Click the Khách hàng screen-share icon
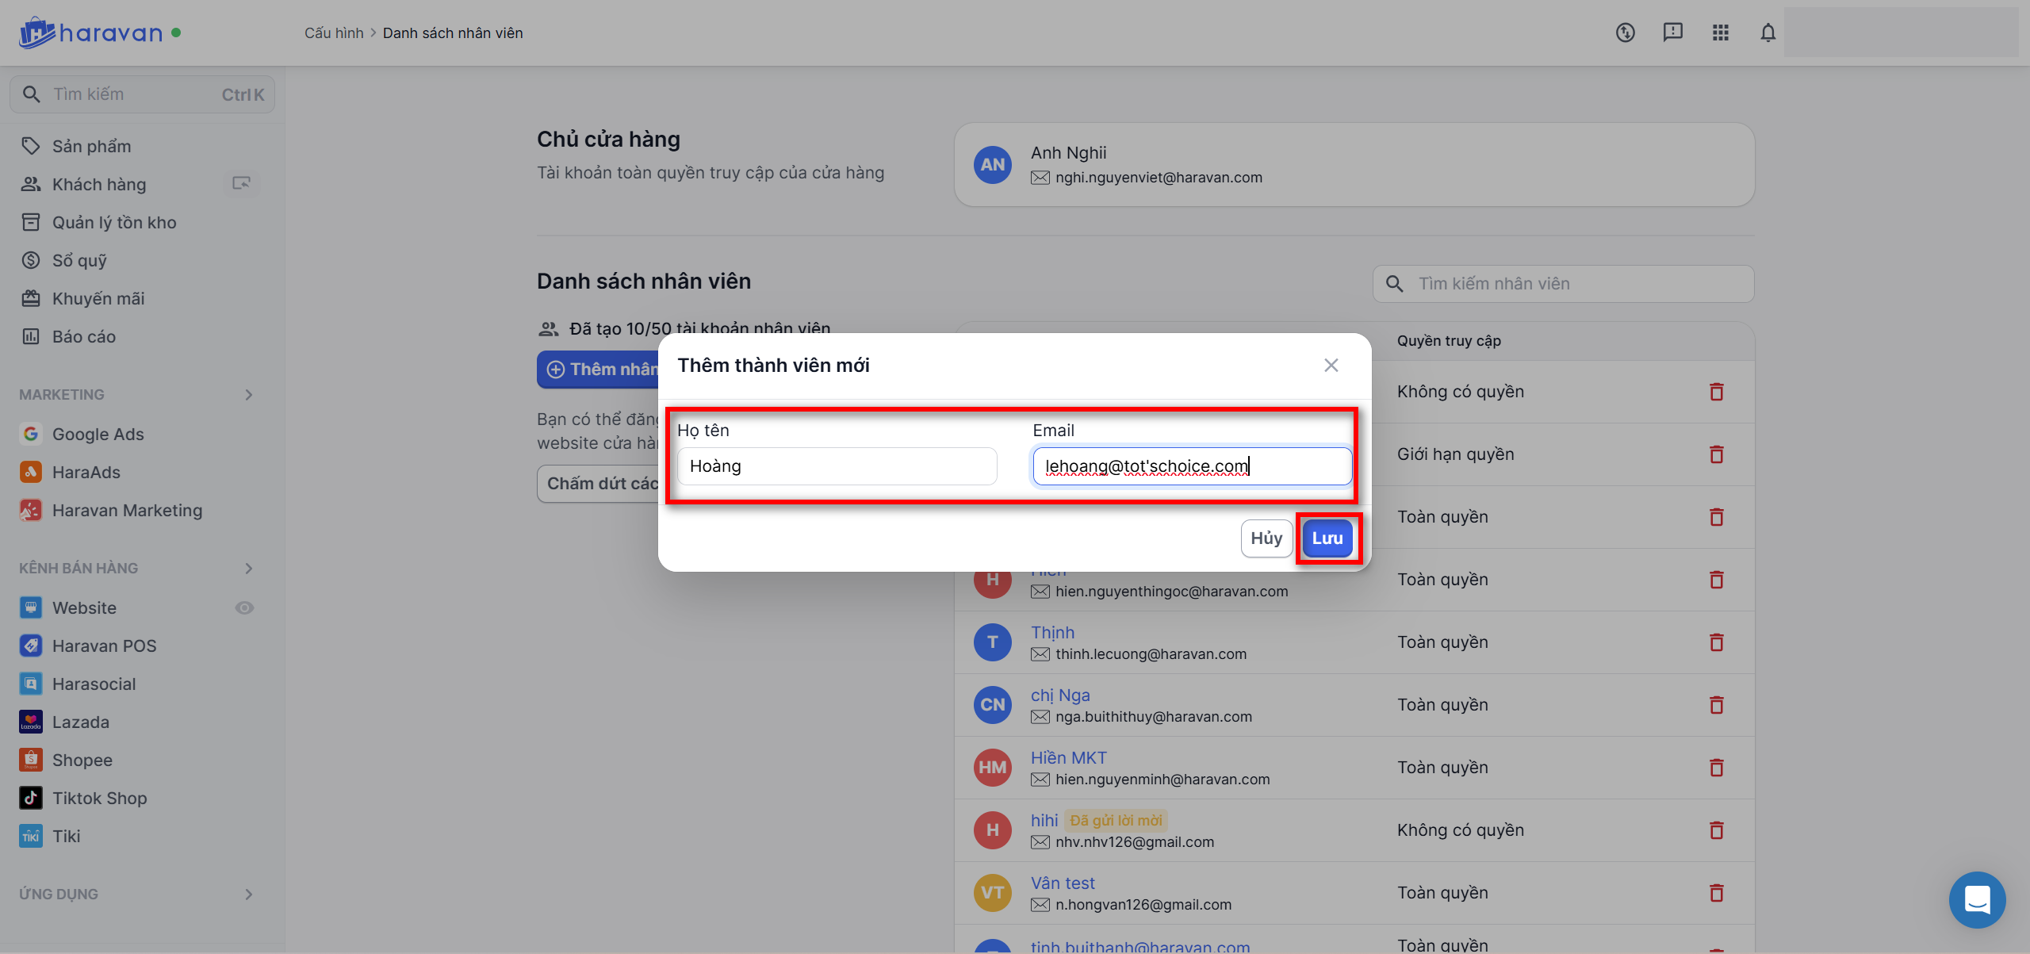The width and height of the screenshot is (2030, 954). click(241, 184)
